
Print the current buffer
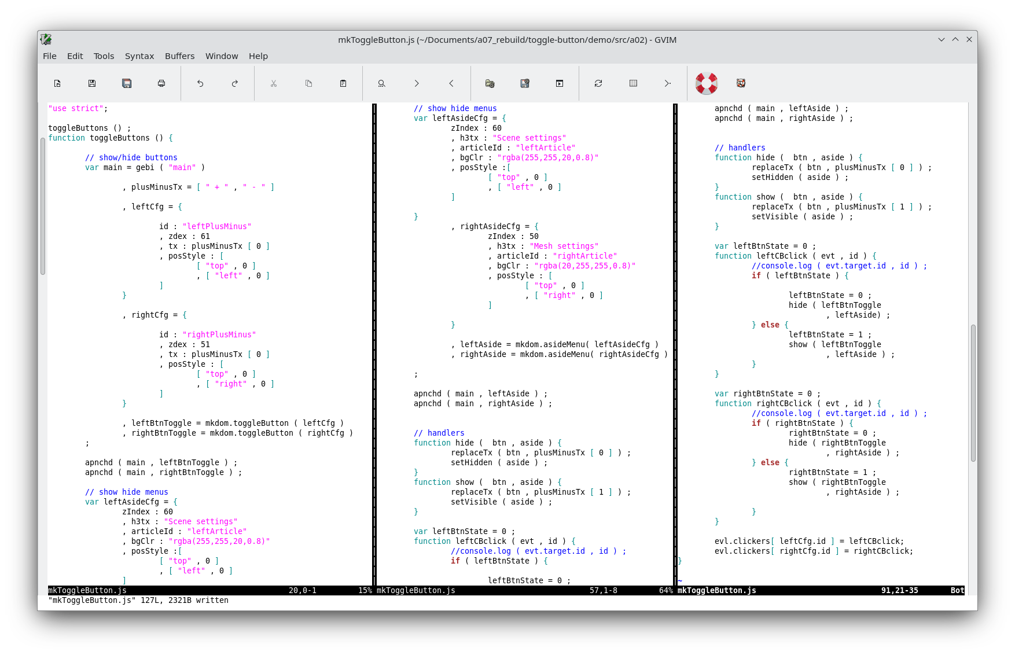point(161,83)
